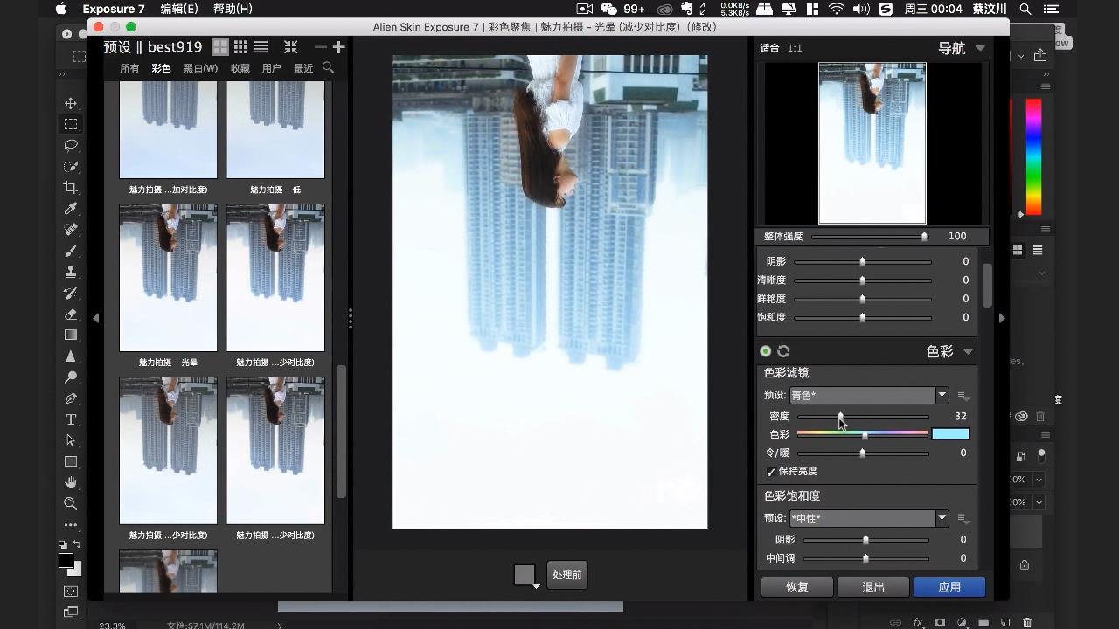Viewport: 1119px width, 629px height.
Task: Adjust the 密度 slider
Action: point(863,417)
